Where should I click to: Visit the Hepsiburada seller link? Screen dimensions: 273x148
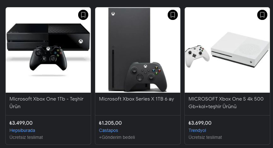coord(22,130)
